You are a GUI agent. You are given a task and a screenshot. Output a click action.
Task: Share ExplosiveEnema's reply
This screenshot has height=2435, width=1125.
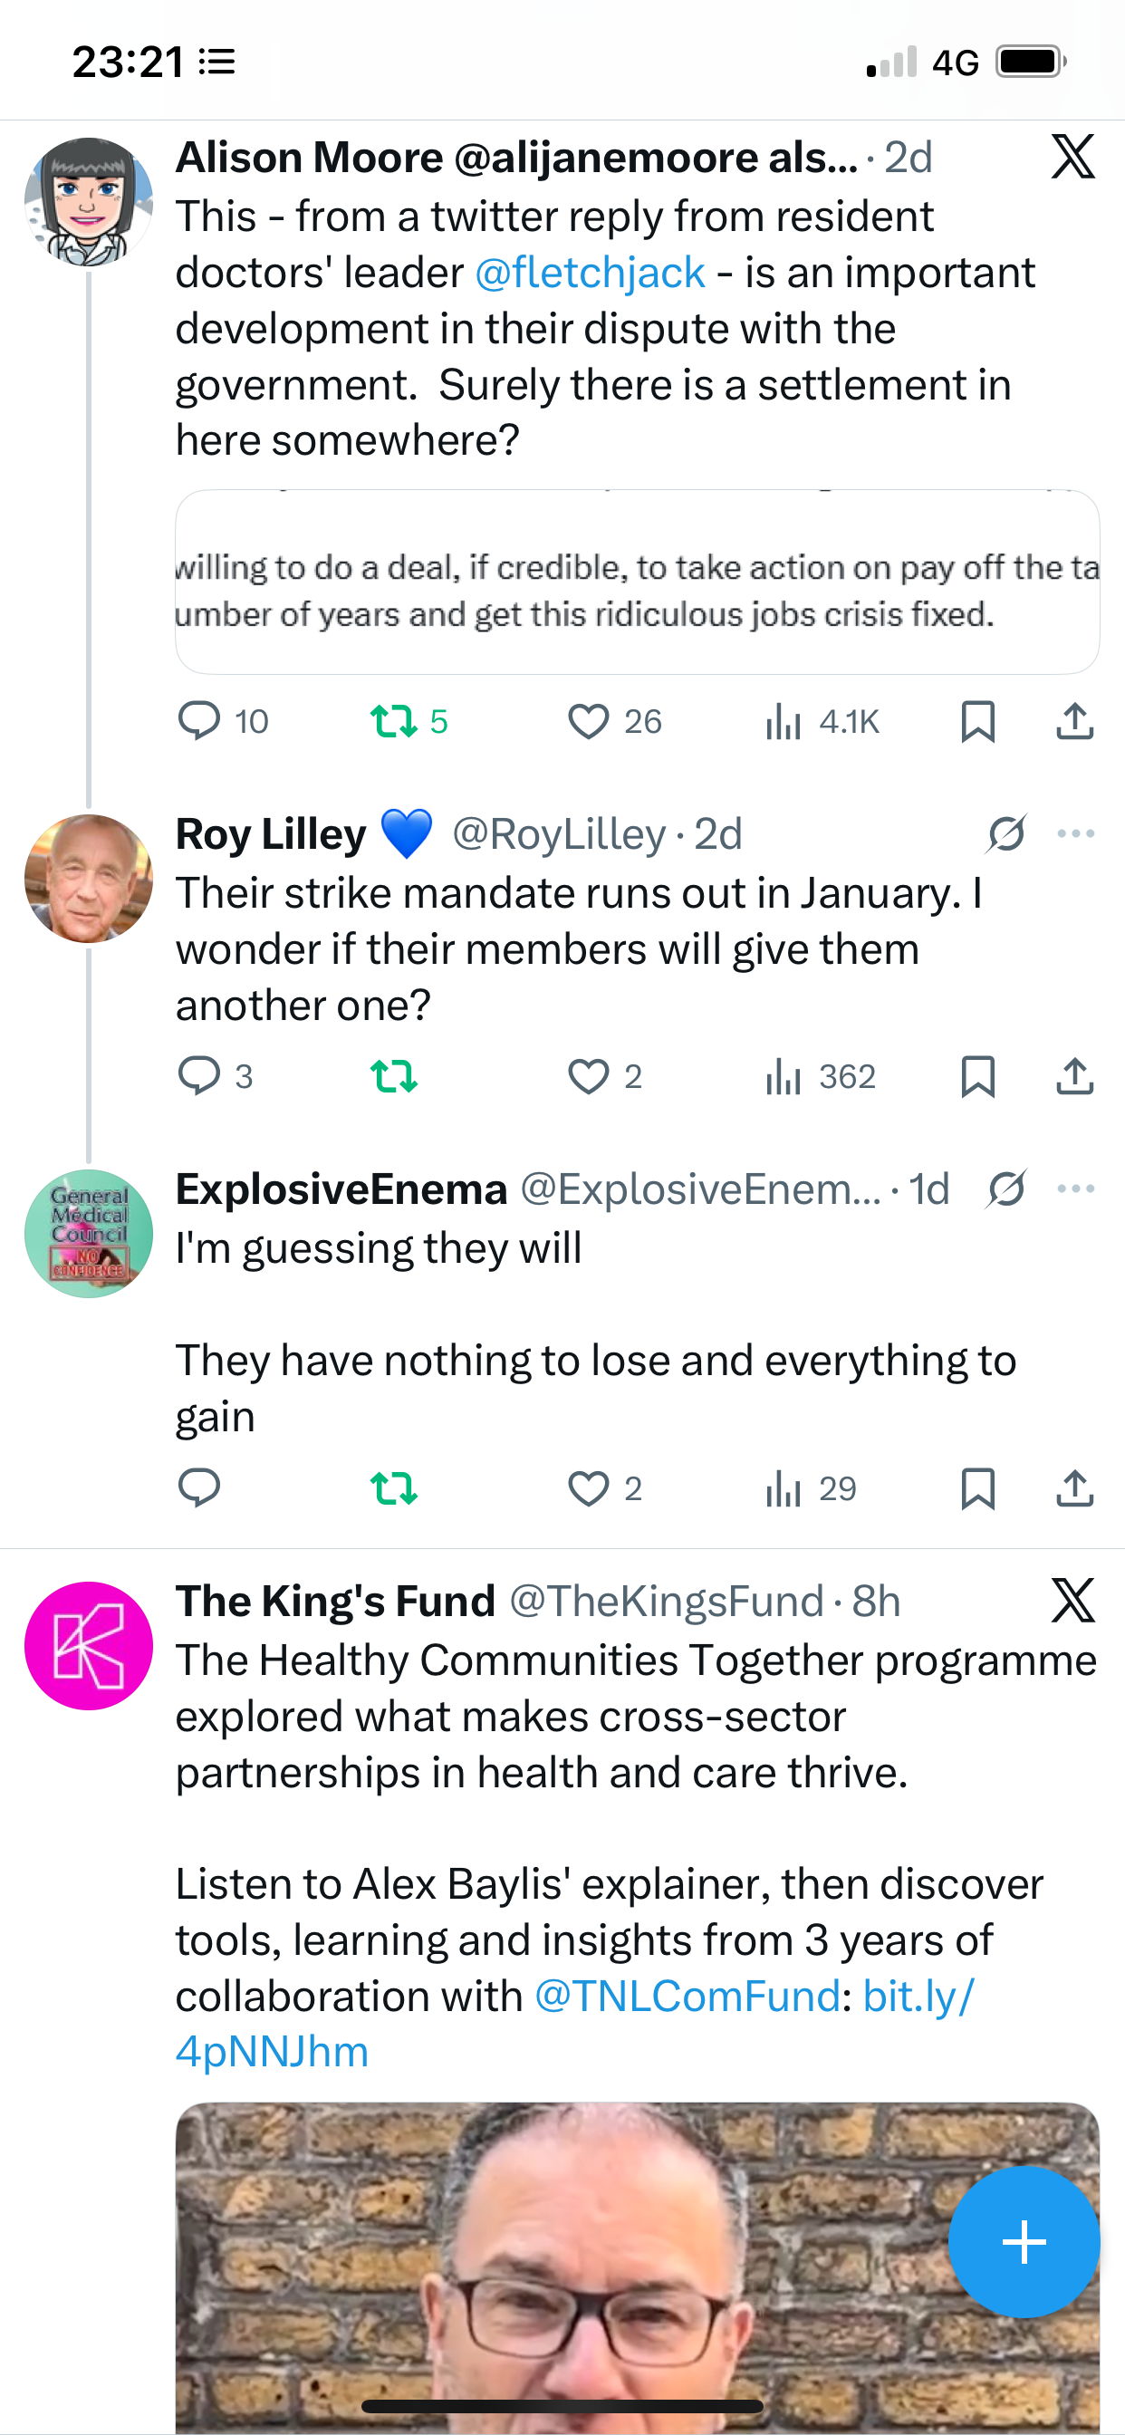1075,1488
